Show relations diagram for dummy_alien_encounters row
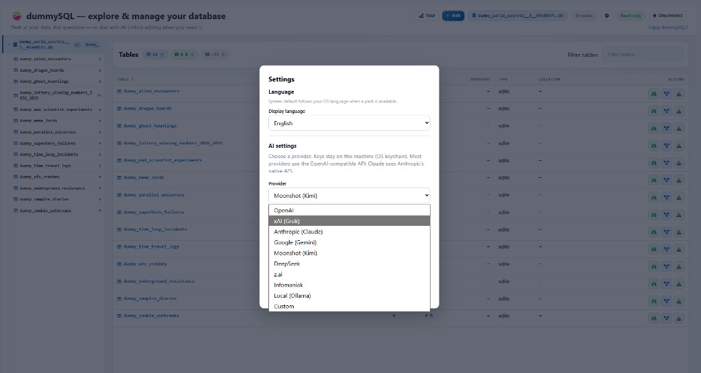Image resolution: width=701 pixels, height=373 pixels. pos(666,94)
